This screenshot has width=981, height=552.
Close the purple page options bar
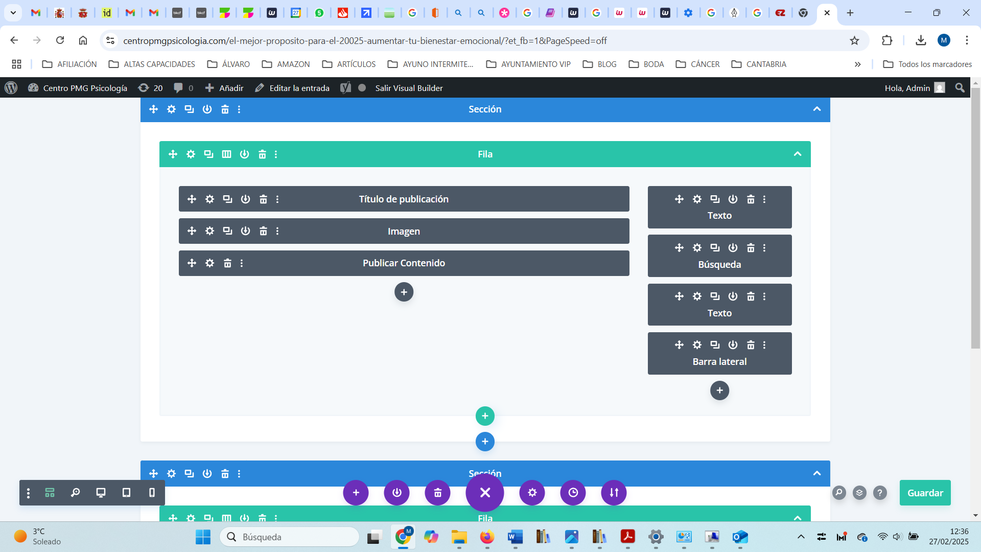point(485,492)
